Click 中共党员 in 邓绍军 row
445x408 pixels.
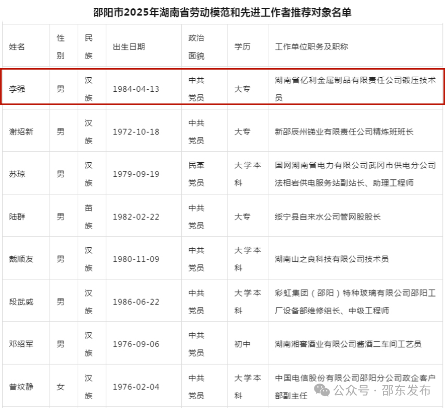click(x=196, y=344)
